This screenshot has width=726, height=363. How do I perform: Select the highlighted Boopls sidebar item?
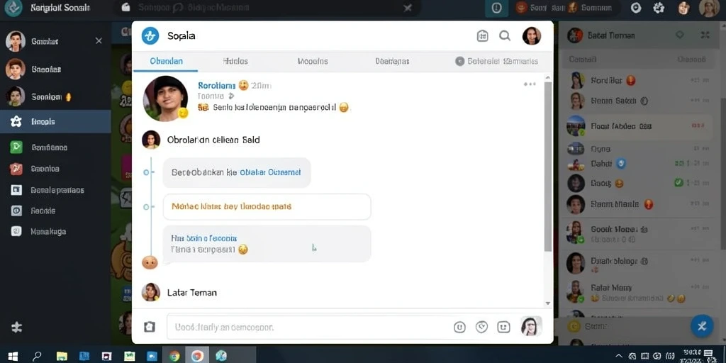point(55,122)
